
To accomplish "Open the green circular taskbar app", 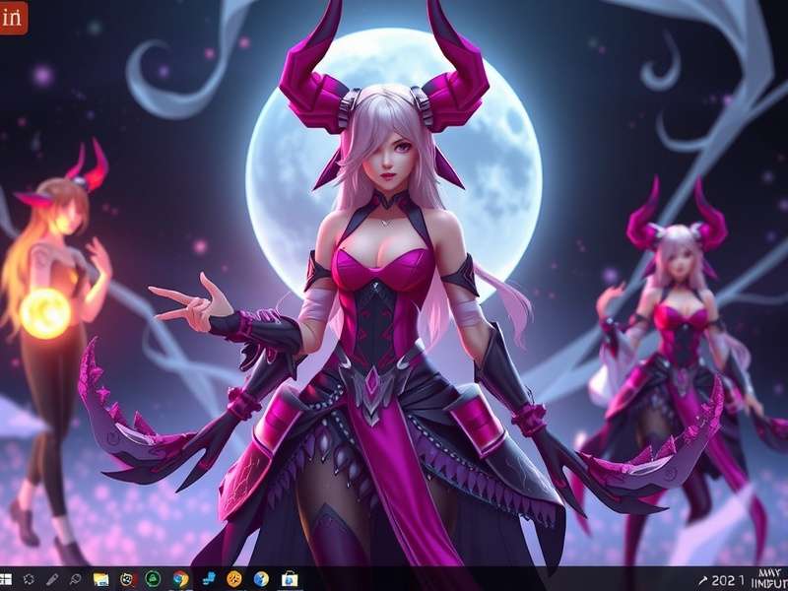I will [x=154, y=579].
